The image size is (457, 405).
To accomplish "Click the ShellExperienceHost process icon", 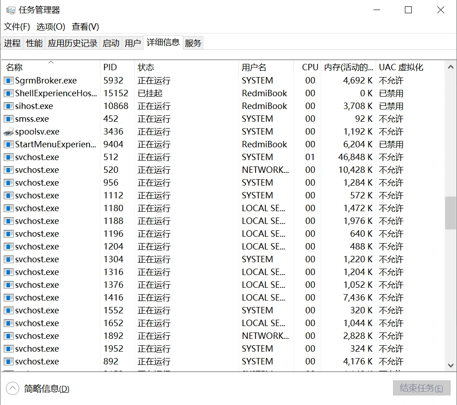I will pos(8,93).
